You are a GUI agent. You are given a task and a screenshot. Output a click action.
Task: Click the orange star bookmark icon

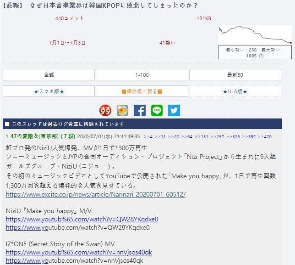[x=122, y=110]
